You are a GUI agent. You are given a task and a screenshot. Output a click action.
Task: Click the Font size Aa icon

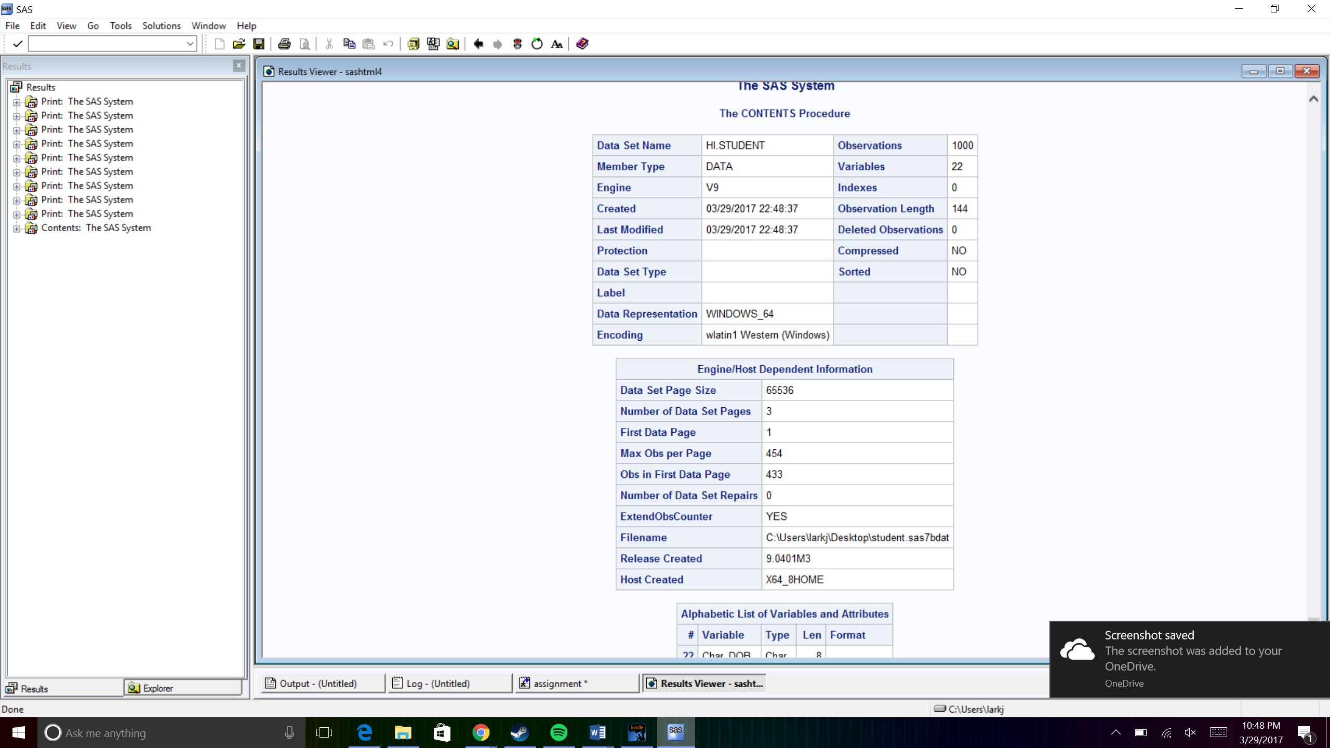(x=557, y=44)
